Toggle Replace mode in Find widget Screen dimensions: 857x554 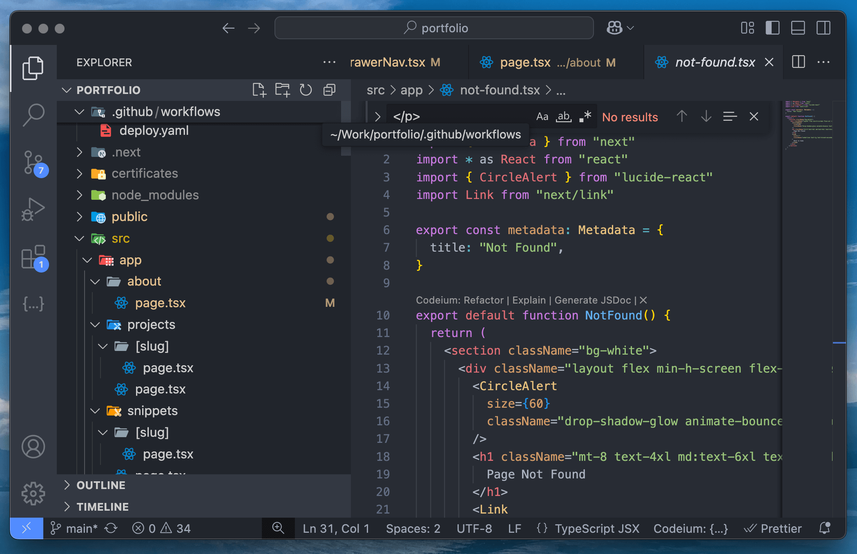click(x=377, y=117)
